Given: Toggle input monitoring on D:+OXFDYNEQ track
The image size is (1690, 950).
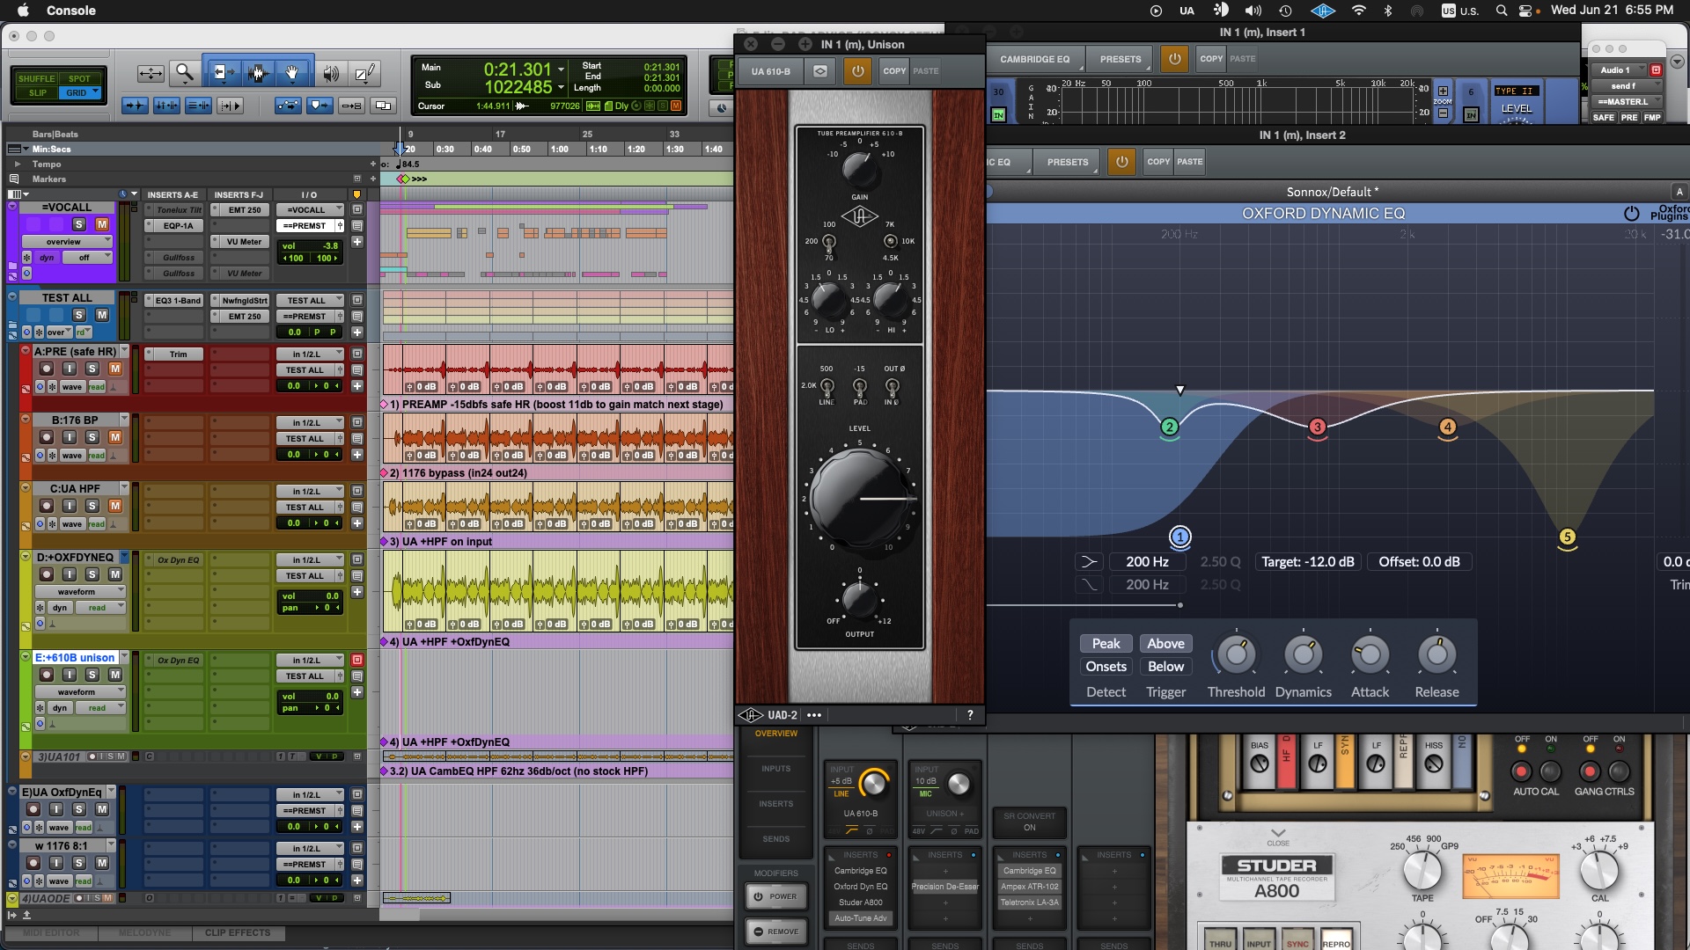Looking at the screenshot, I should tap(69, 574).
